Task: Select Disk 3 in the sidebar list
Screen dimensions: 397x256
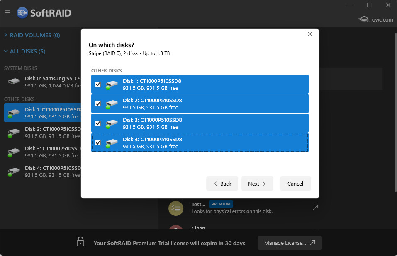Action: click(x=43, y=152)
